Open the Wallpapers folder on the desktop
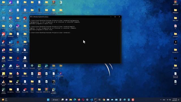The height and width of the screenshot is (102, 181). coord(175,11)
